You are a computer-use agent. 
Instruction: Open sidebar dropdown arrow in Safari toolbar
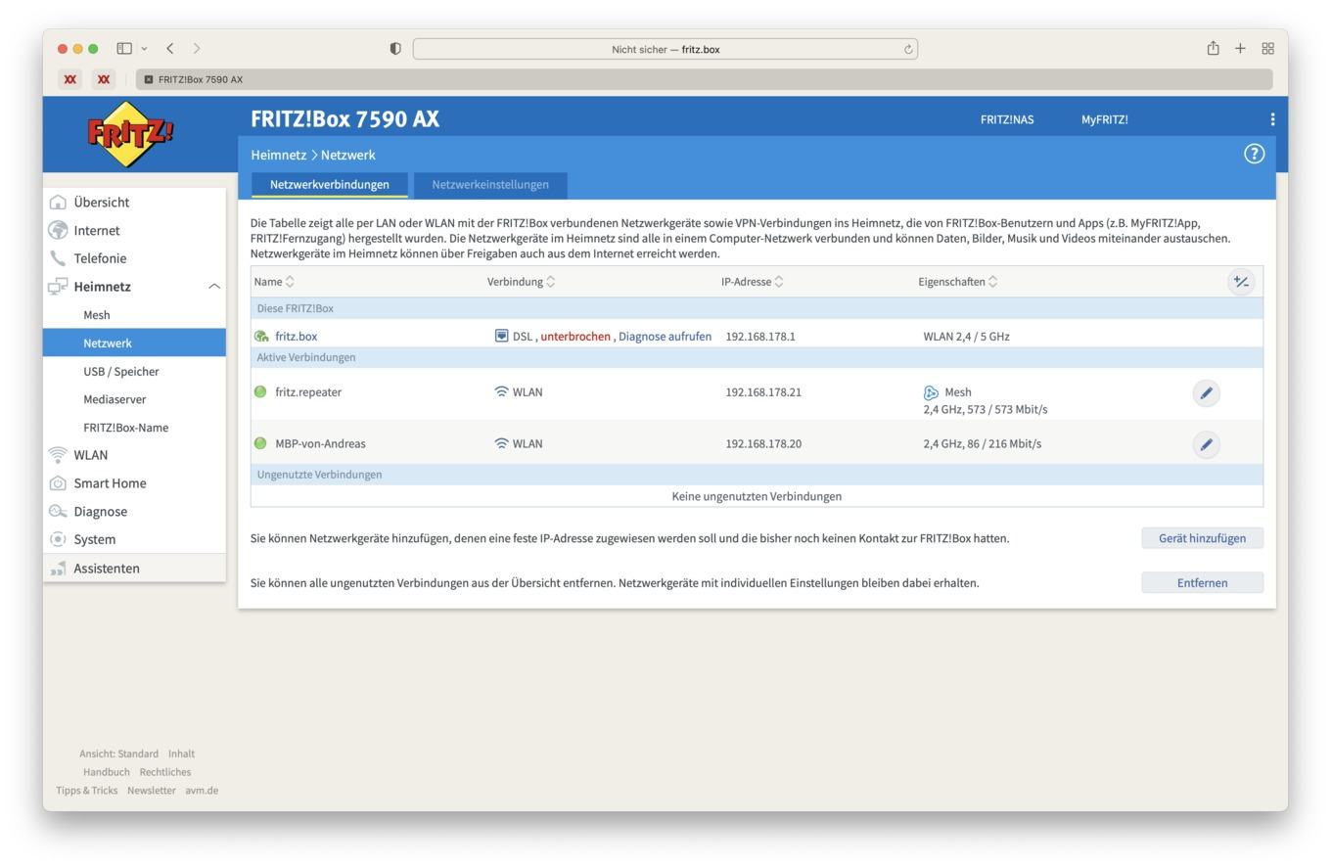pos(144,48)
